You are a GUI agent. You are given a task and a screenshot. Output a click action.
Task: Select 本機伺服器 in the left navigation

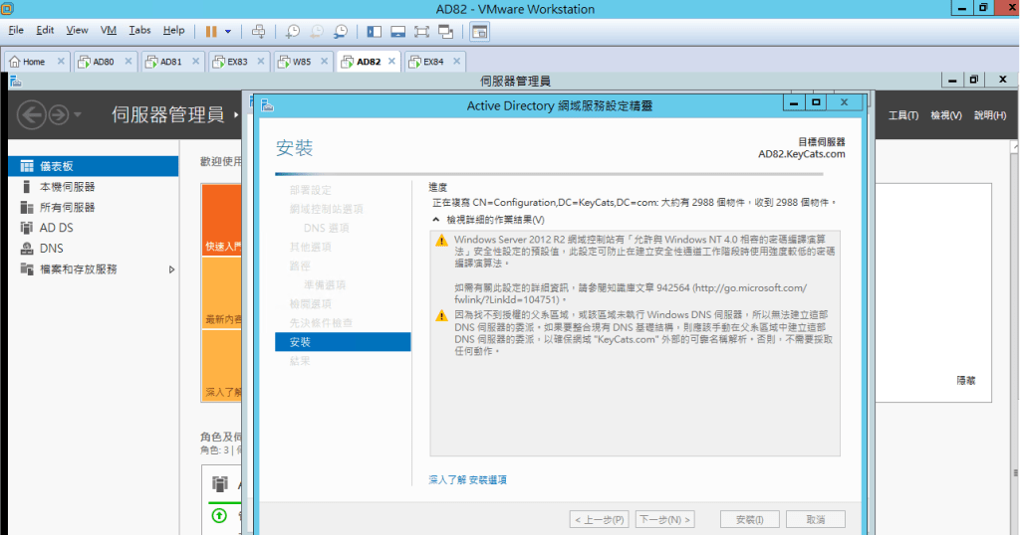coord(67,187)
